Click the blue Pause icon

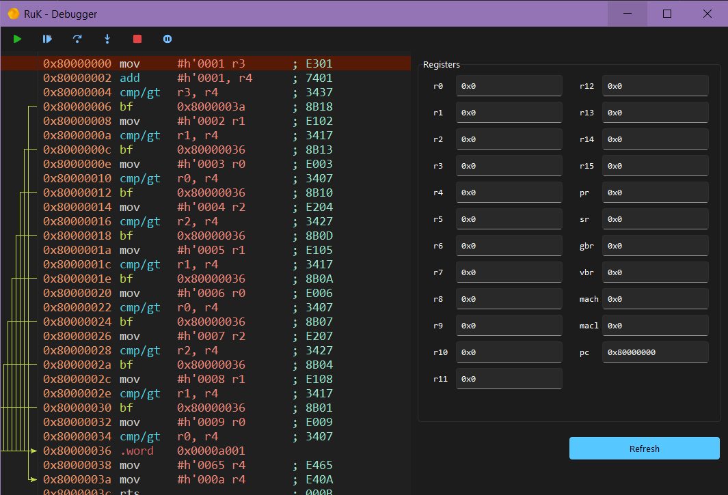point(167,39)
